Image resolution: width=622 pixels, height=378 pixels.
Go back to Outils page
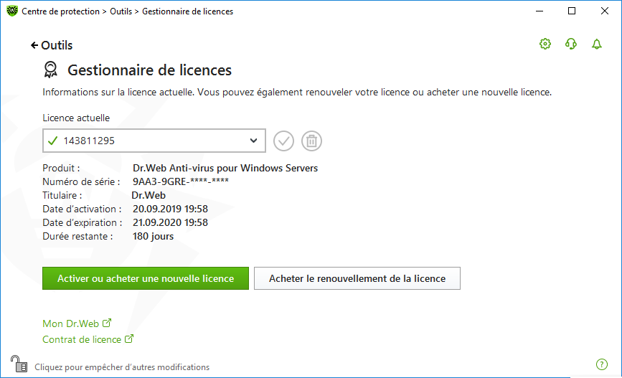52,45
